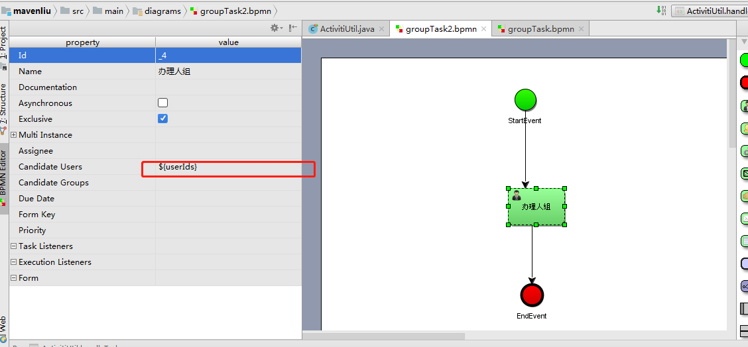Viewport: 748px width, 347px height.
Task: Select the Name property row
Action: (156, 71)
